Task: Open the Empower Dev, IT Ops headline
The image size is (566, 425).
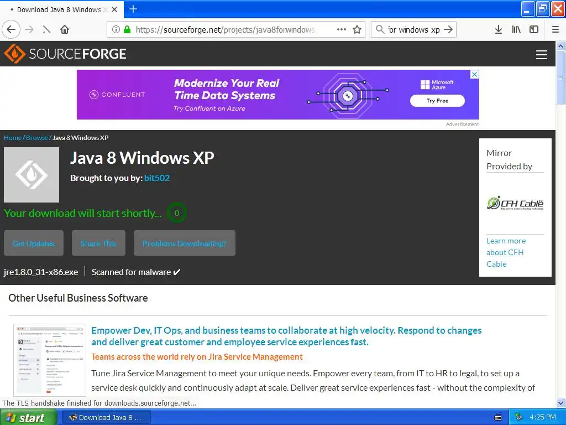Action: [286, 336]
